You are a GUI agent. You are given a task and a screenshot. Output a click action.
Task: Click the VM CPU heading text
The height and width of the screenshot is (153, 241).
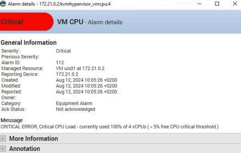(70, 22)
